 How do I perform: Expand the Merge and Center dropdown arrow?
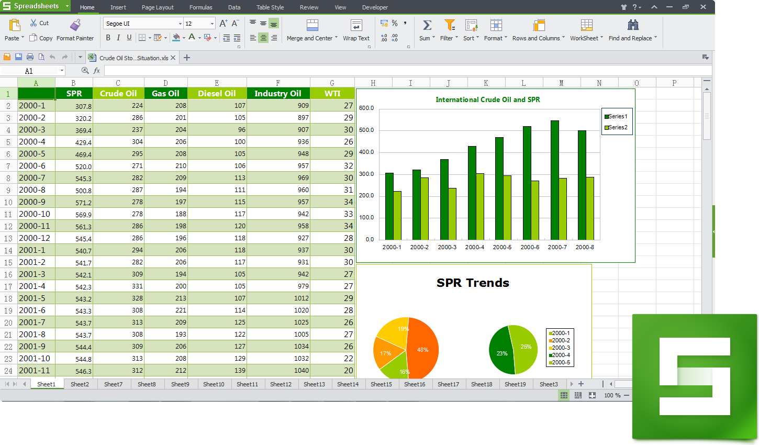click(337, 38)
